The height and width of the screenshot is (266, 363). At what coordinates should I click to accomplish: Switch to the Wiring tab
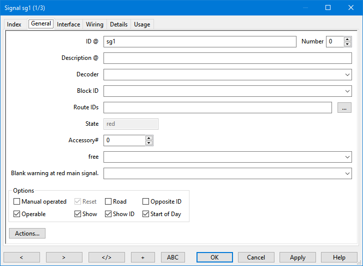[x=94, y=24]
